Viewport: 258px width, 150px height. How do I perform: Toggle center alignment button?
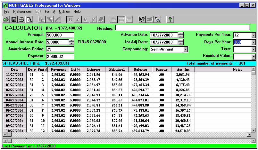pyautogui.click(x=121, y=19)
